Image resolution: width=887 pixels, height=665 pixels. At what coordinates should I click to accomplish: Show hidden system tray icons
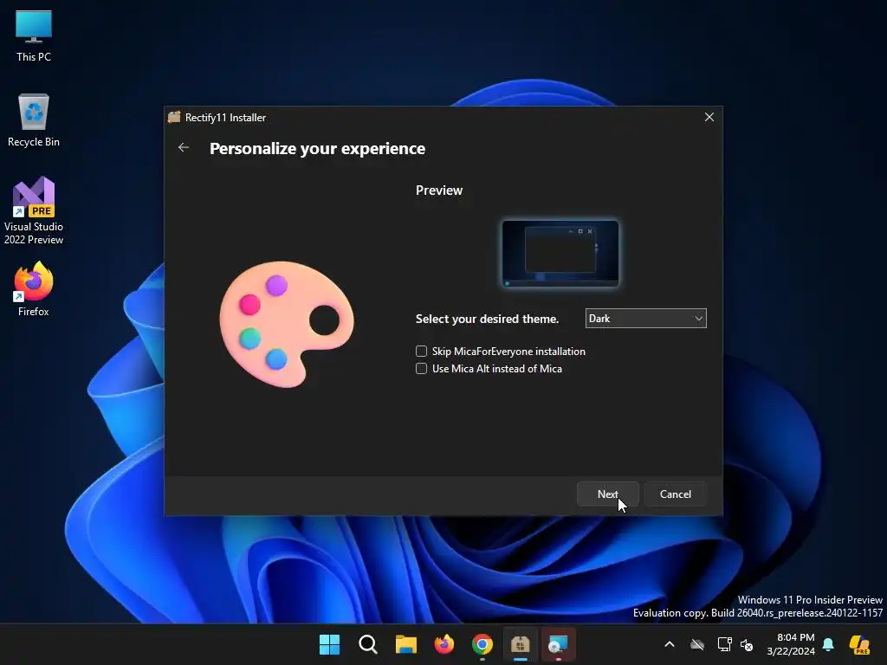coord(670,644)
